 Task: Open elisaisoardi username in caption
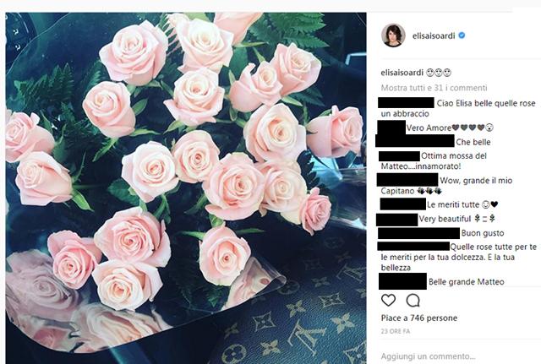(402, 73)
